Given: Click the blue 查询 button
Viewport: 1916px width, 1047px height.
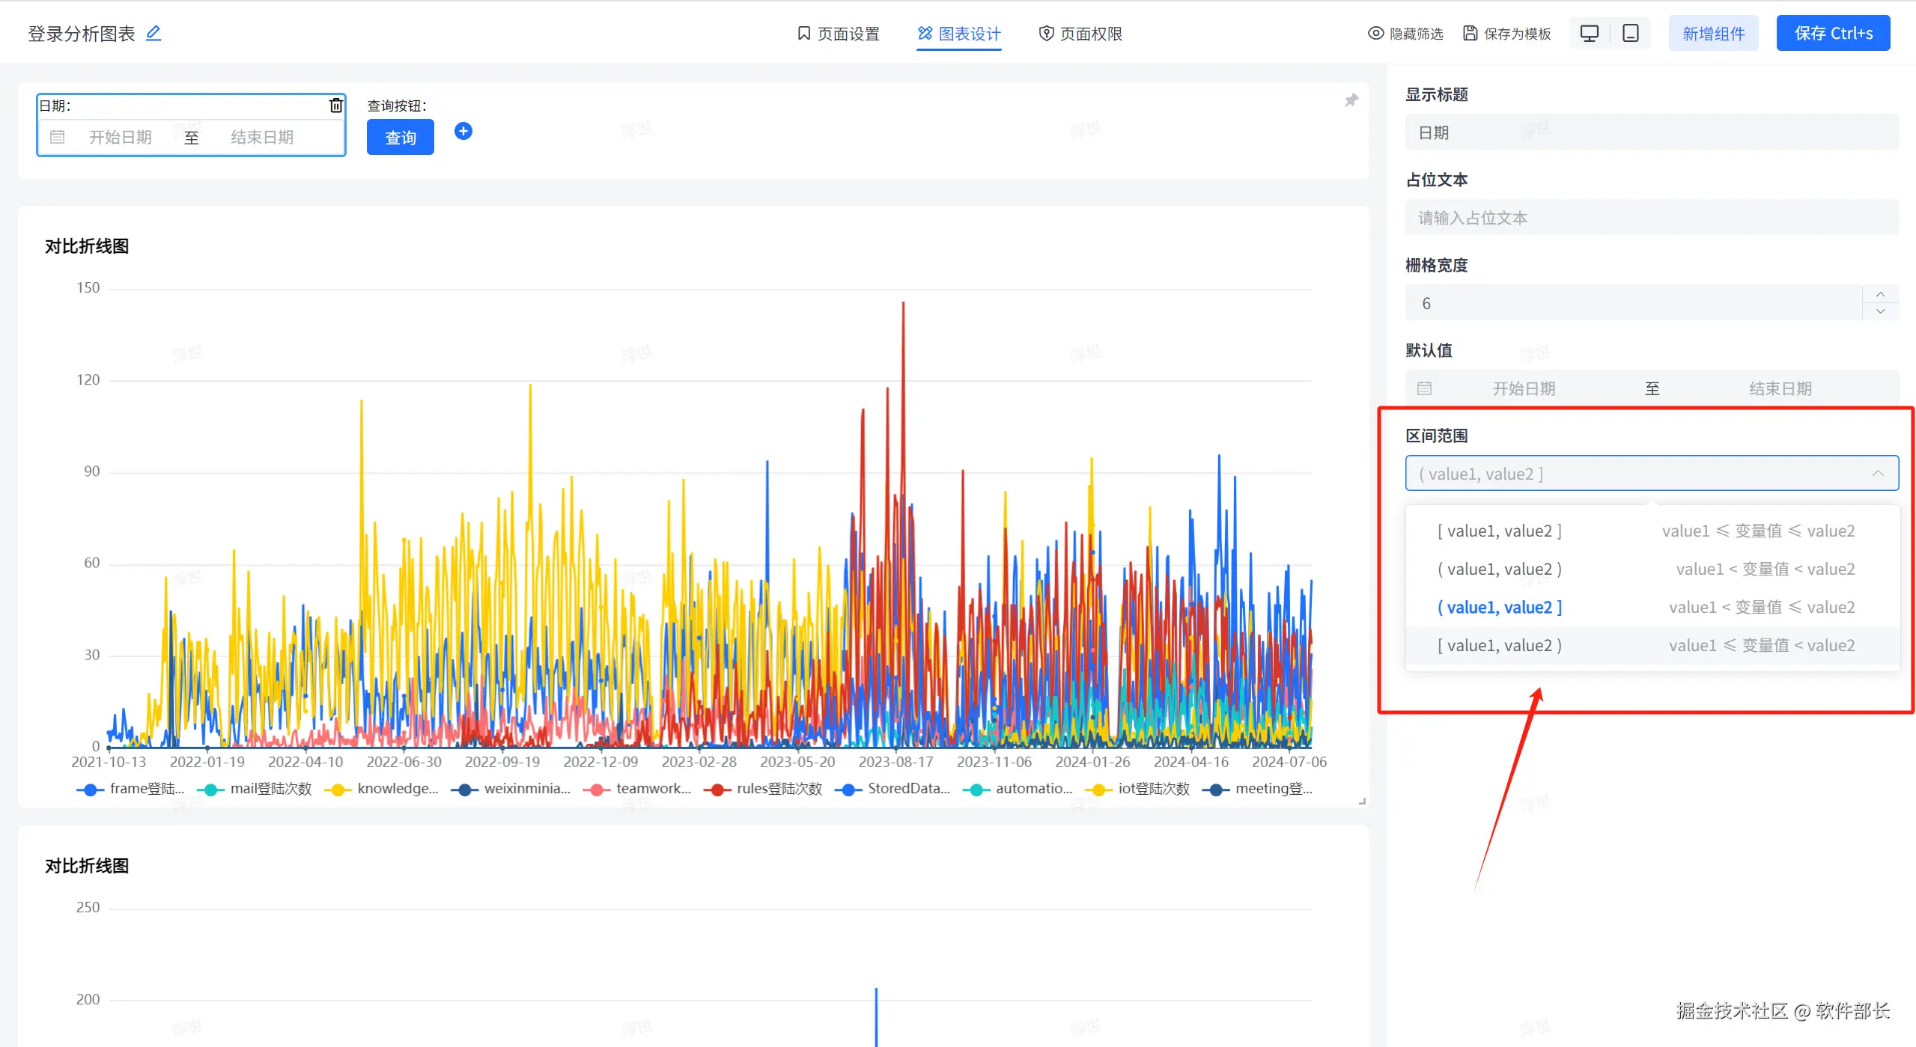Looking at the screenshot, I should (x=400, y=138).
